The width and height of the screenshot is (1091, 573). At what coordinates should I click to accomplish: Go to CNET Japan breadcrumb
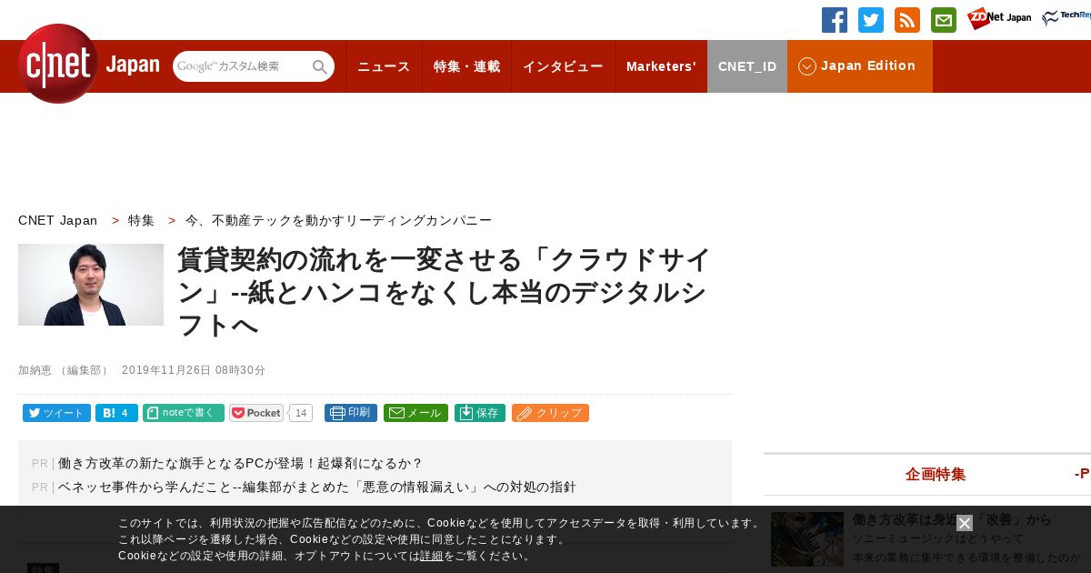[x=58, y=220]
